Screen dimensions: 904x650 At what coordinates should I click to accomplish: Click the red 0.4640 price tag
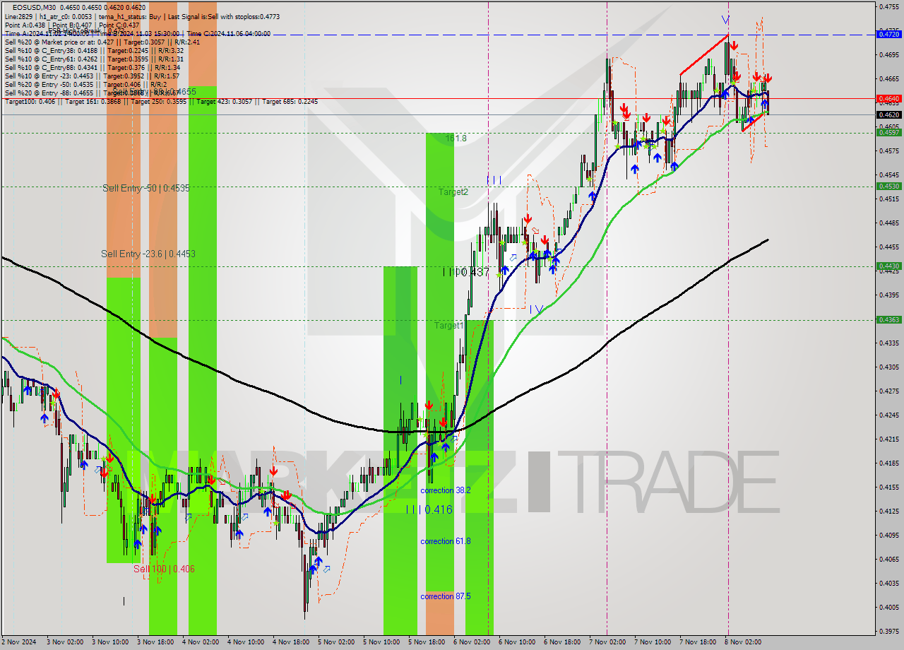888,99
